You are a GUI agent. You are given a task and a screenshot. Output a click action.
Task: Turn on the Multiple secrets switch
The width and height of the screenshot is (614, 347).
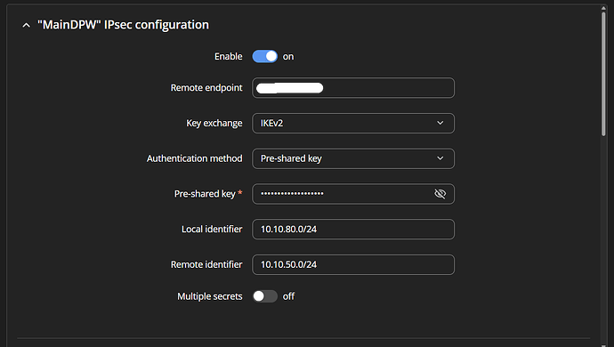[264, 296]
